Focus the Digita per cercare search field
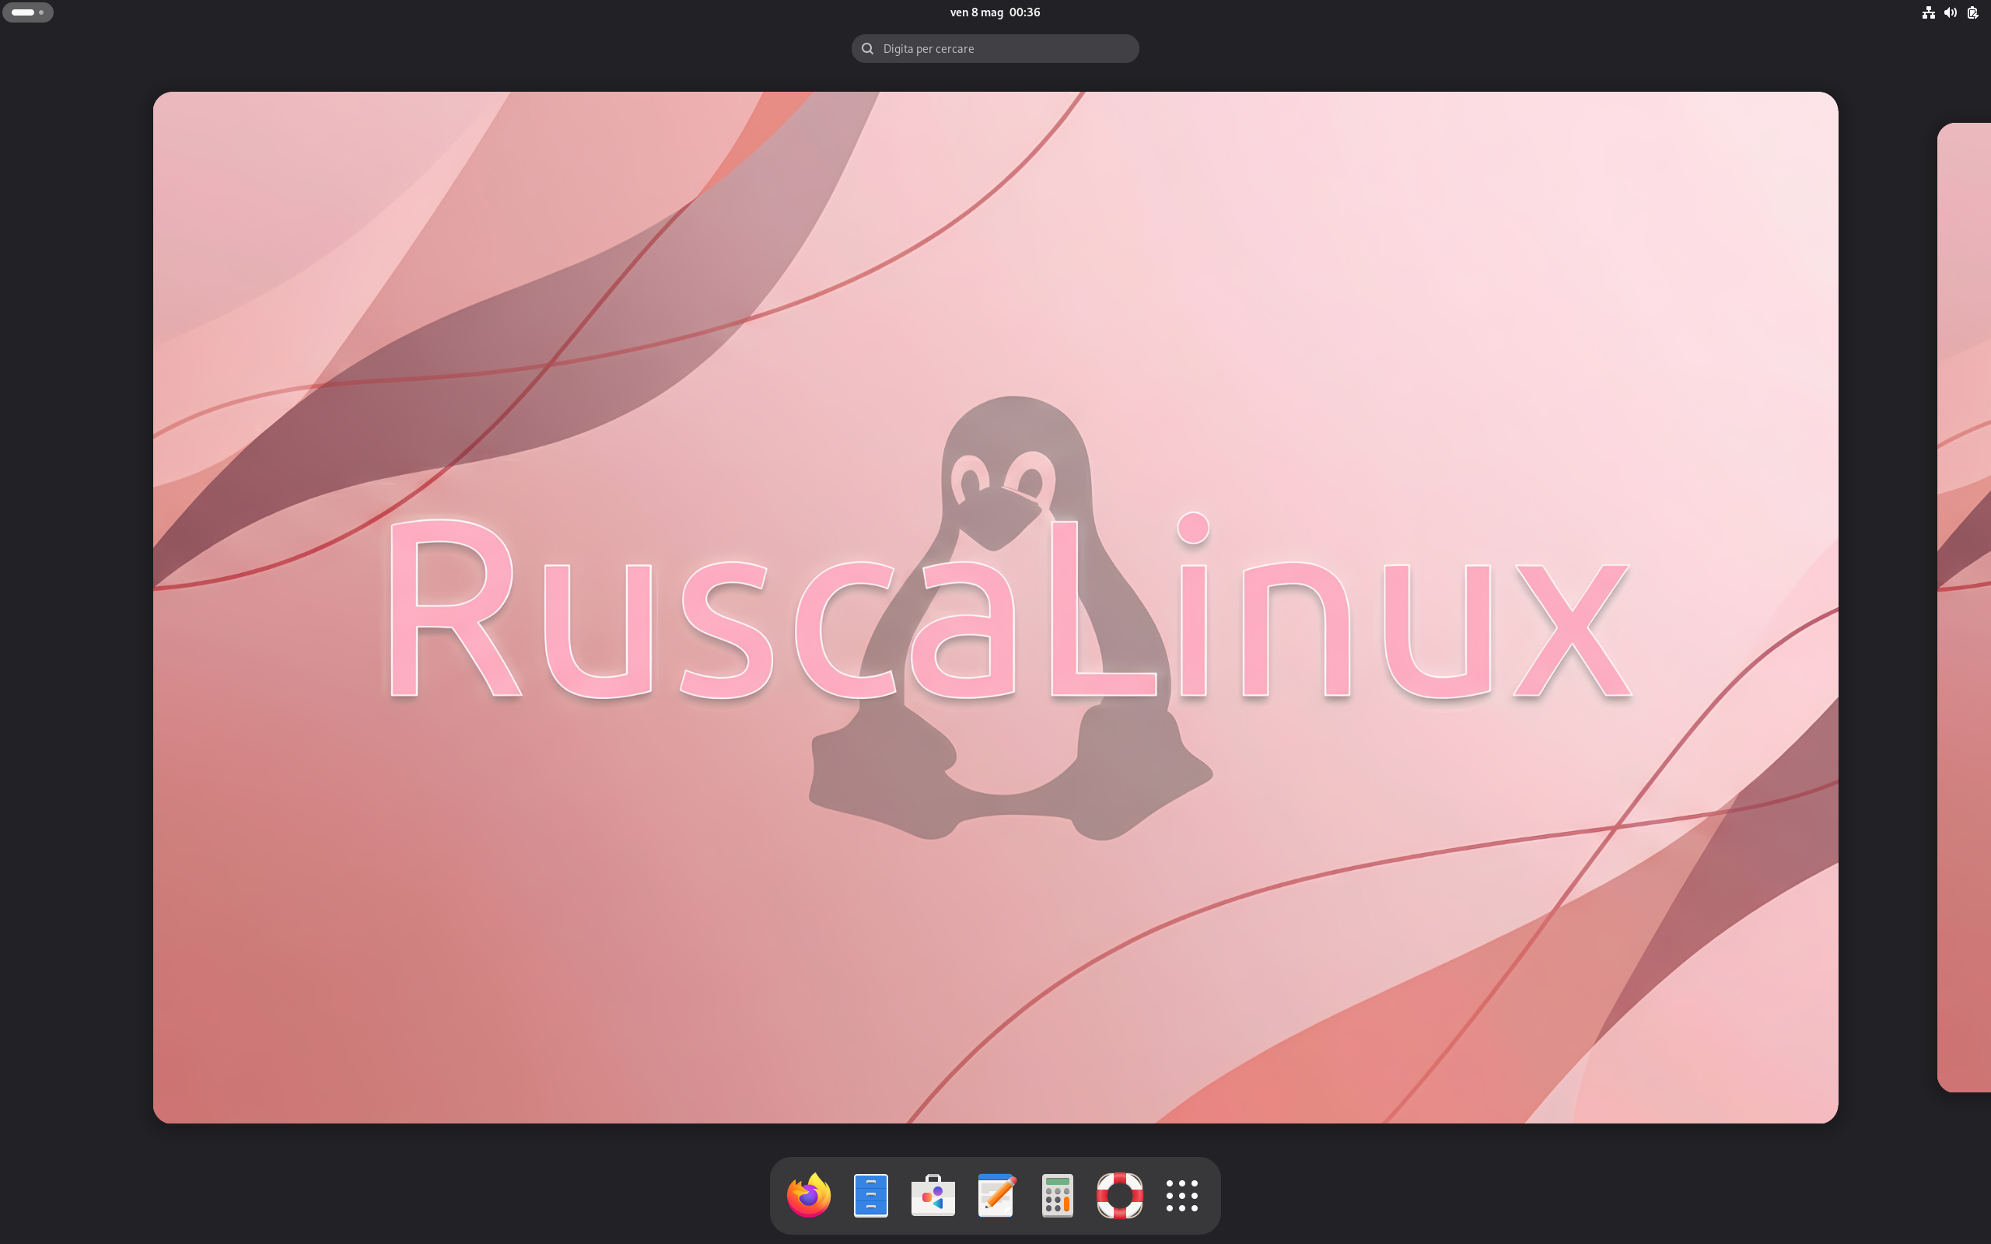This screenshot has width=1991, height=1244. tap(995, 48)
